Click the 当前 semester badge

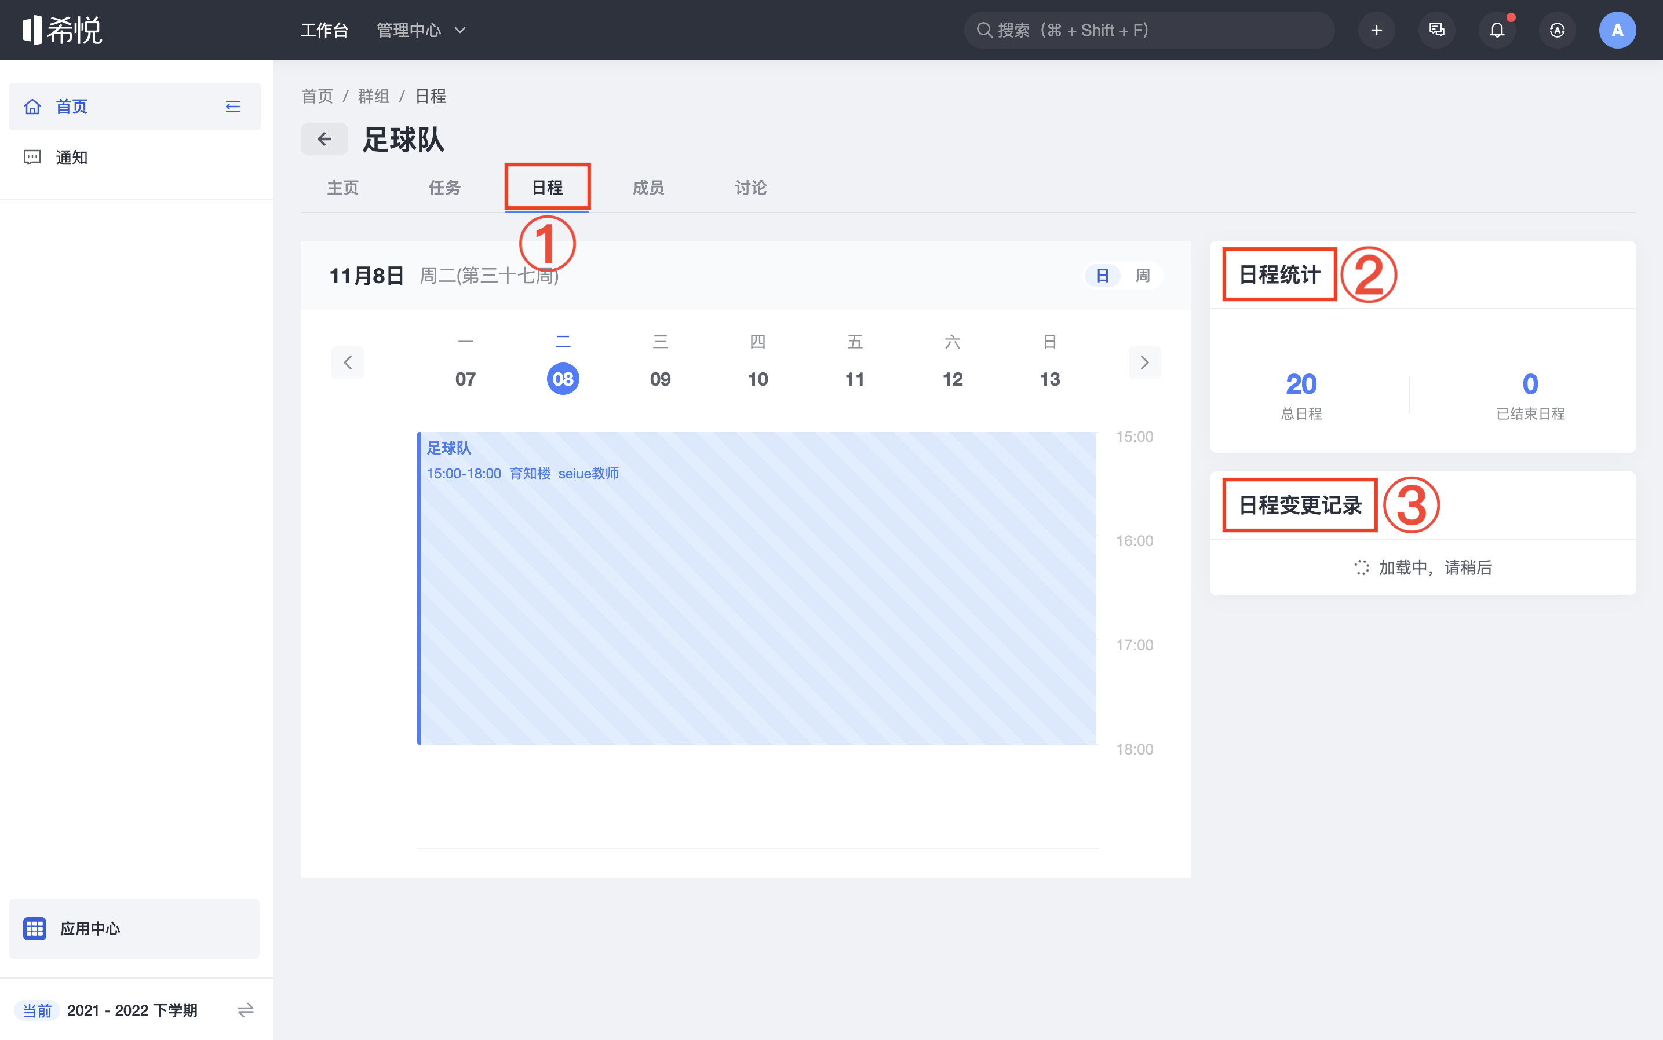click(37, 1010)
